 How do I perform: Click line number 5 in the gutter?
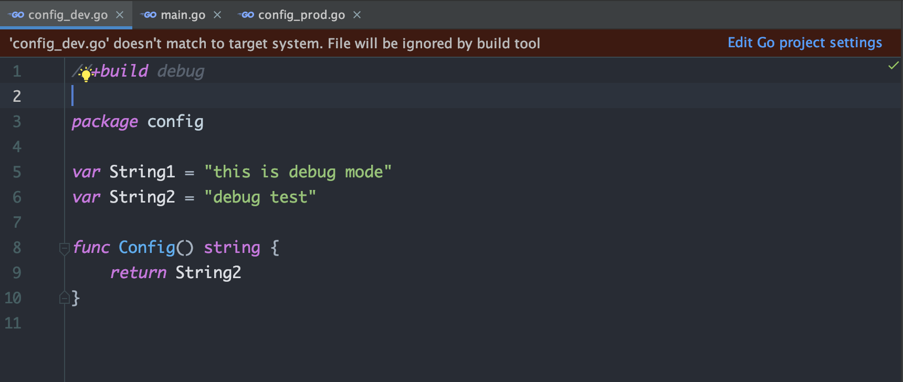point(17,172)
